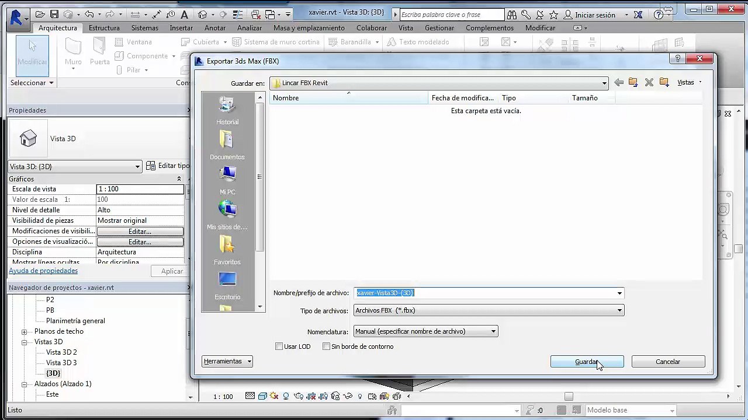Click the Close hidden windows icon

tap(255, 15)
